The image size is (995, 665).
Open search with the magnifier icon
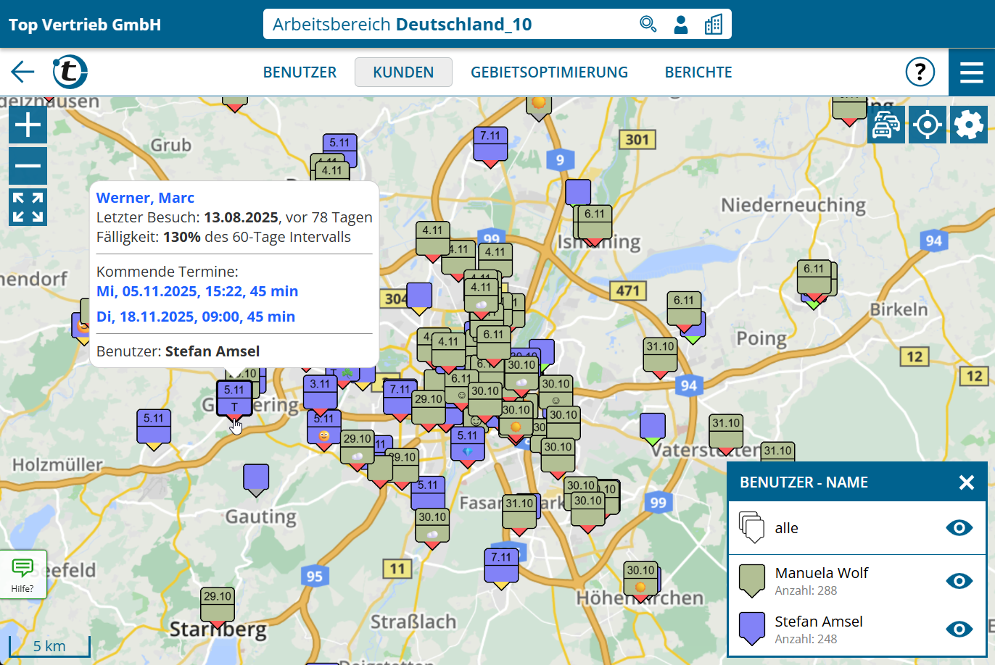(x=648, y=24)
